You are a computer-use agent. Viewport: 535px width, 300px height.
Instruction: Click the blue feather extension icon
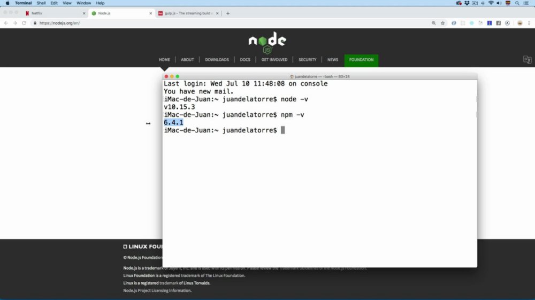[454, 23]
